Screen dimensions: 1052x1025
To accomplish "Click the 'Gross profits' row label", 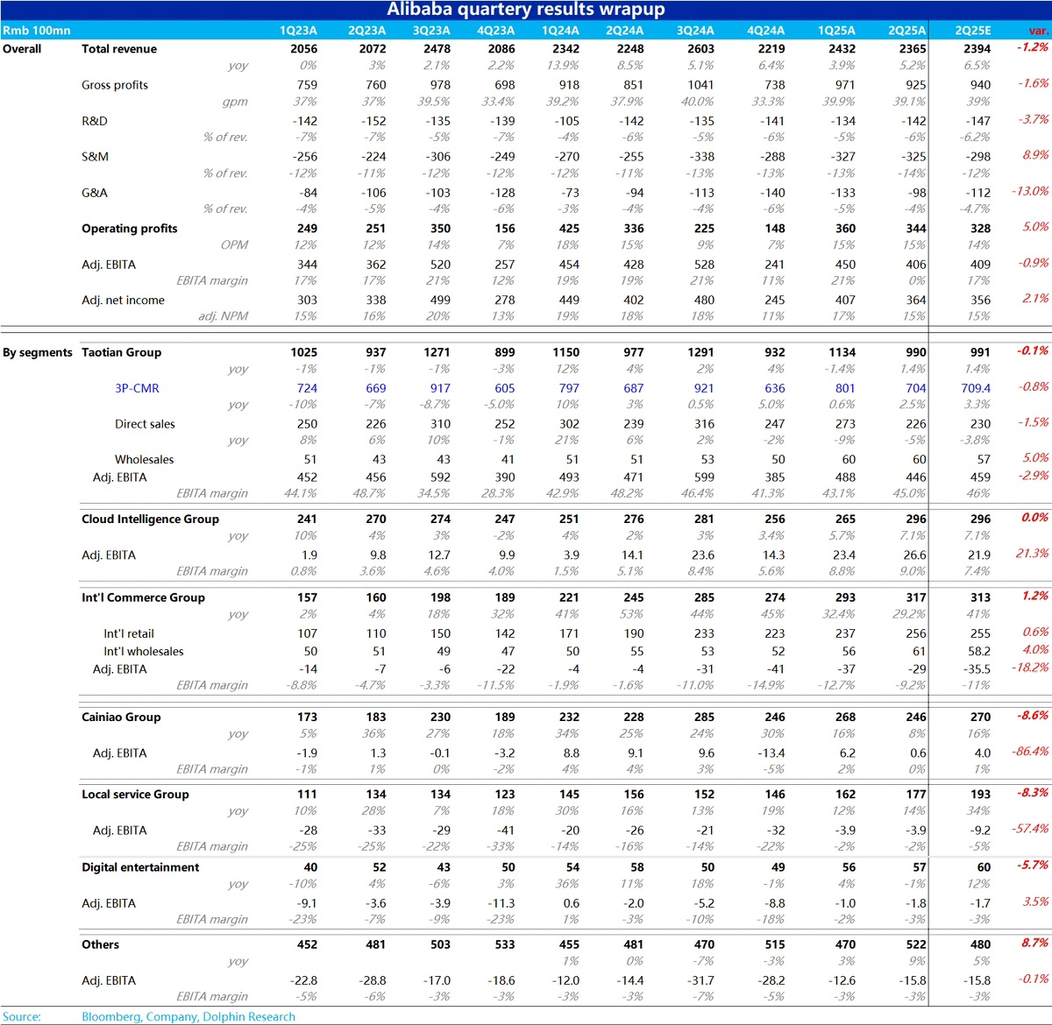I will click(115, 85).
